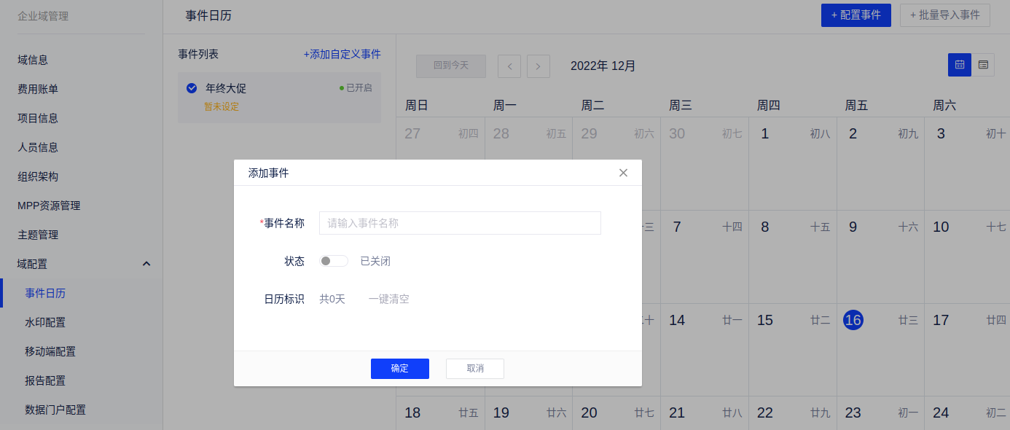Click the 回到今天 button

tap(450, 66)
